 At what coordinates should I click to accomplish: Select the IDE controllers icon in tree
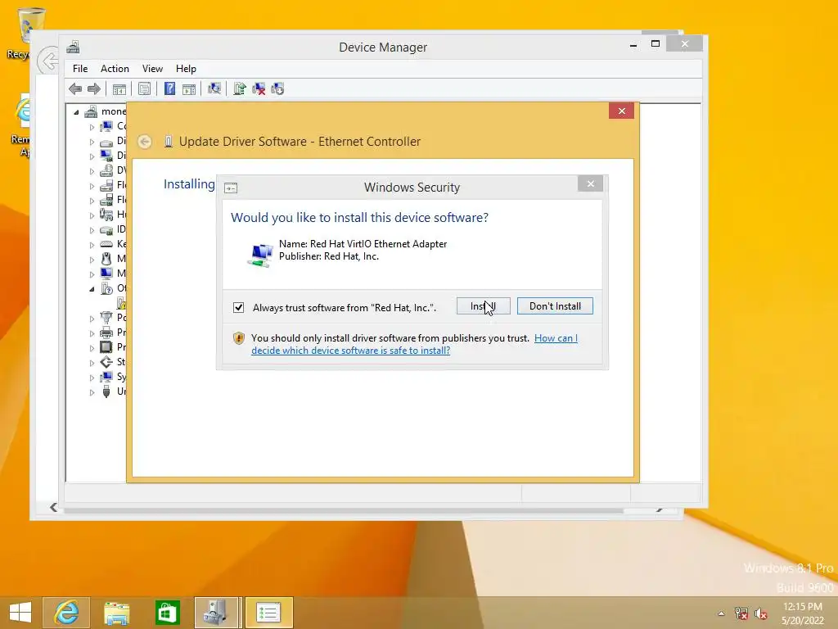[x=106, y=229]
